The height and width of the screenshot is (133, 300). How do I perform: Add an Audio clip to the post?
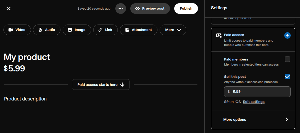[x=47, y=30]
